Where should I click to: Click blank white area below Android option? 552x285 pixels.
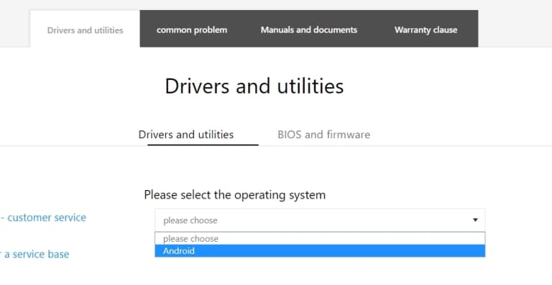pyautogui.click(x=320, y=271)
